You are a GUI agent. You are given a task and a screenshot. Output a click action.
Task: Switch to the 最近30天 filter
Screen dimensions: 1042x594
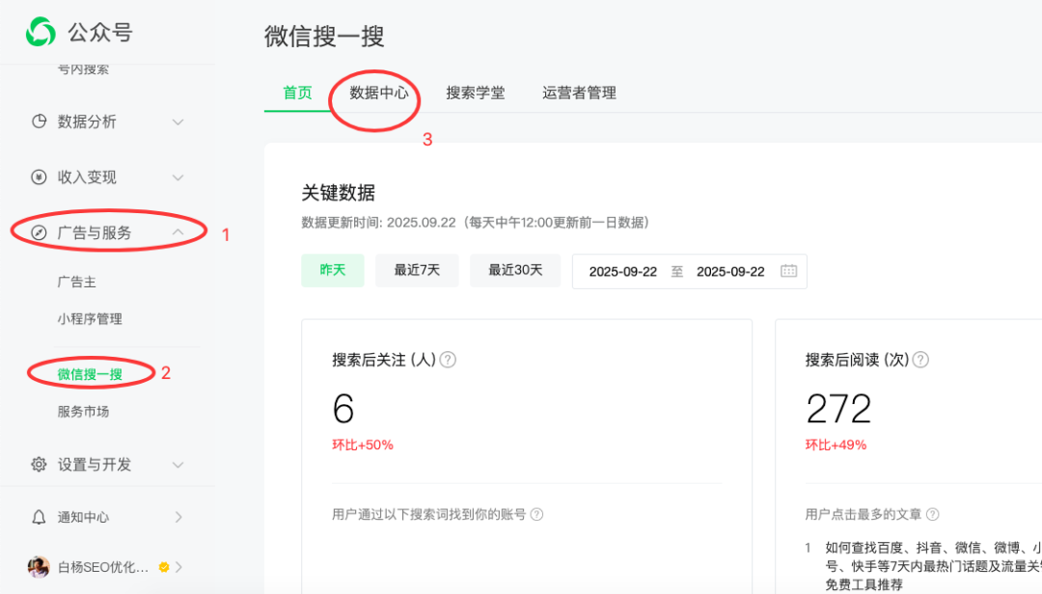pos(515,270)
